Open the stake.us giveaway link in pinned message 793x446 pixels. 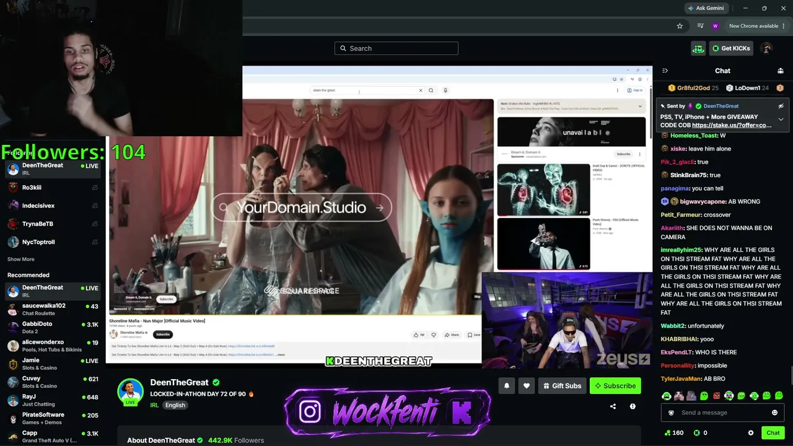pos(732,125)
